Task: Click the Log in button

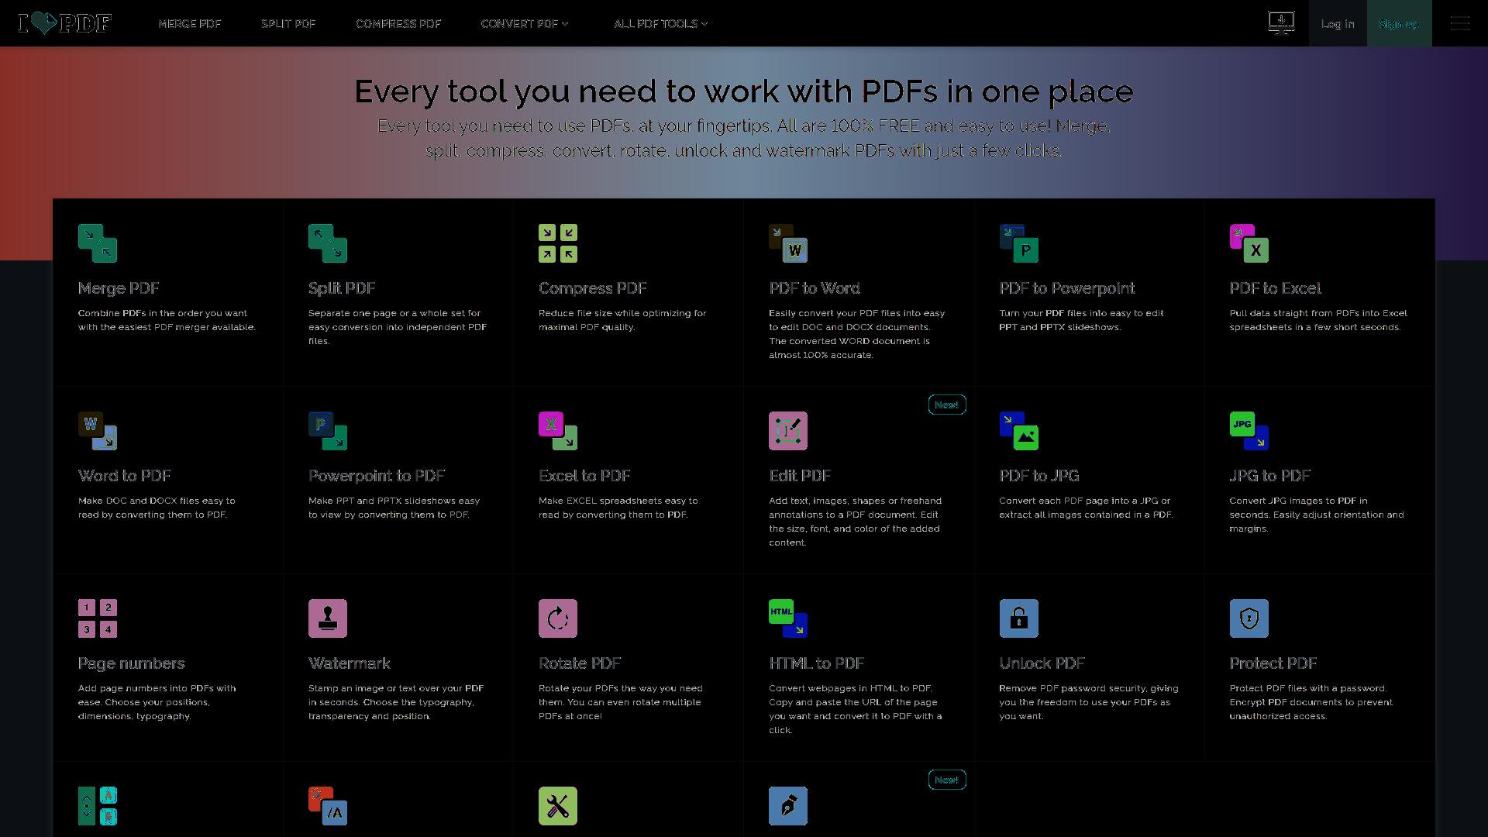Action: (1338, 23)
